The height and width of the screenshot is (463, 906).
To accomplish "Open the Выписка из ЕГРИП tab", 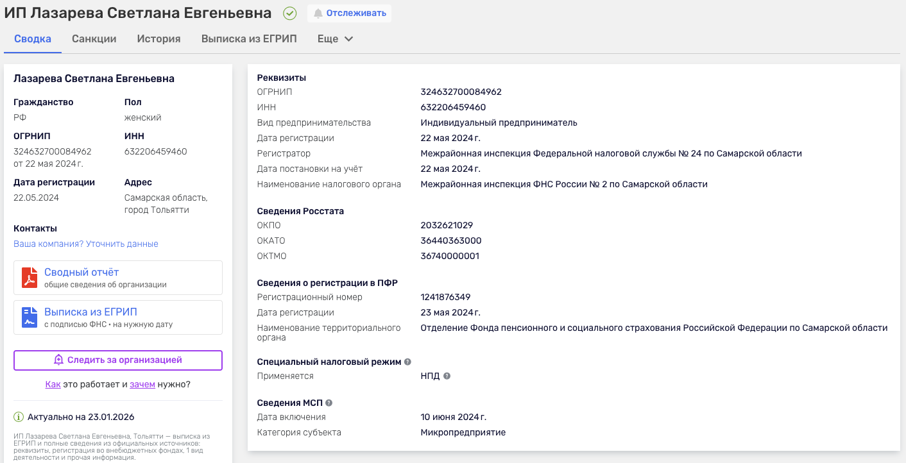I will coord(249,39).
